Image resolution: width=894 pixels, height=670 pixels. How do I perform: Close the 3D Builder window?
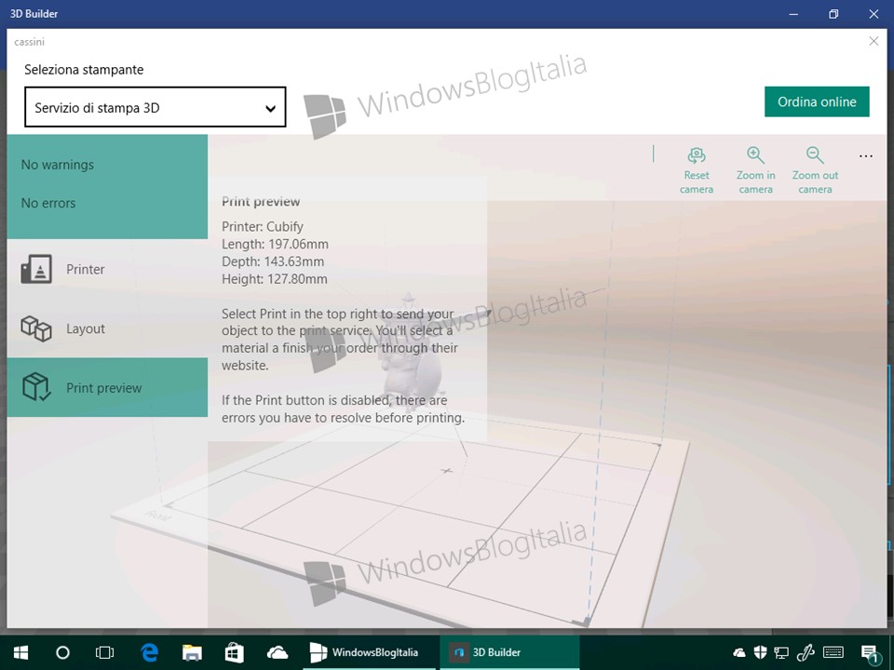874,14
